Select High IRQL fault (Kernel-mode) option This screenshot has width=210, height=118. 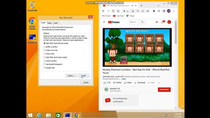pos(56,43)
